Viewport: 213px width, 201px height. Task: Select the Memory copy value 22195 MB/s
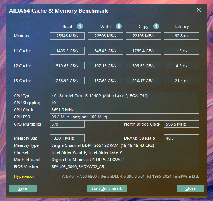143,36
